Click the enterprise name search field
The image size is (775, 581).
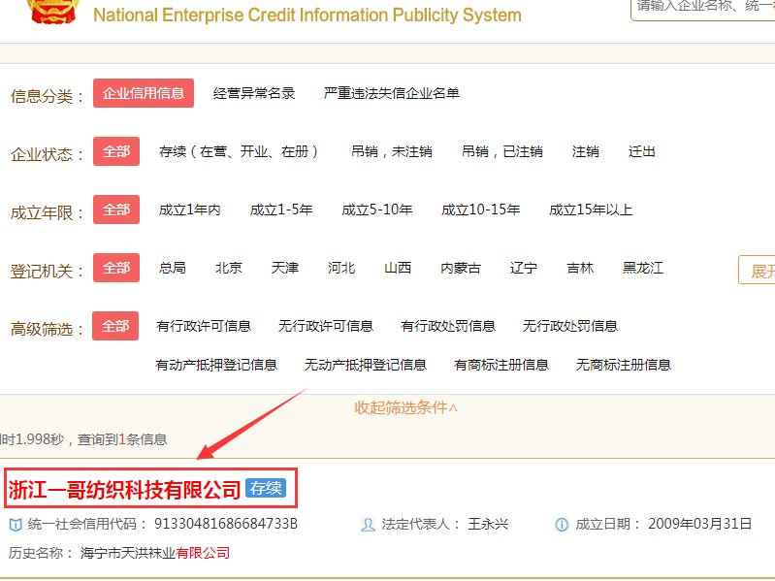coord(703,9)
